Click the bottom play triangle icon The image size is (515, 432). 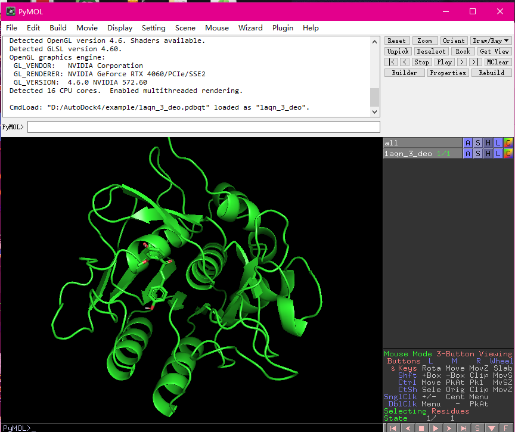(x=436, y=428)
